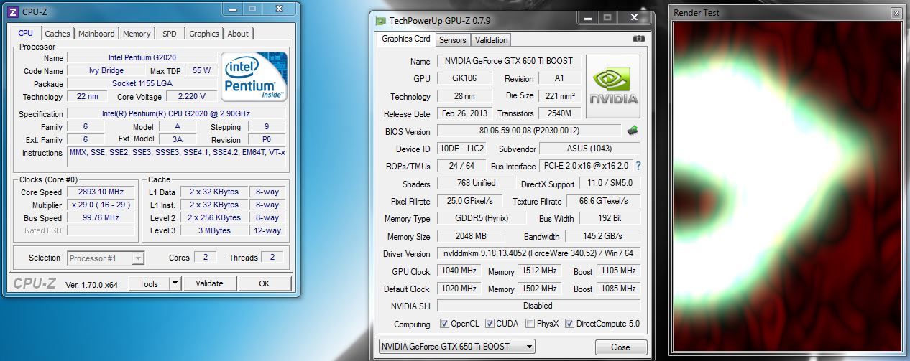Toggle the OpenCL checkbox

point(444,324)
